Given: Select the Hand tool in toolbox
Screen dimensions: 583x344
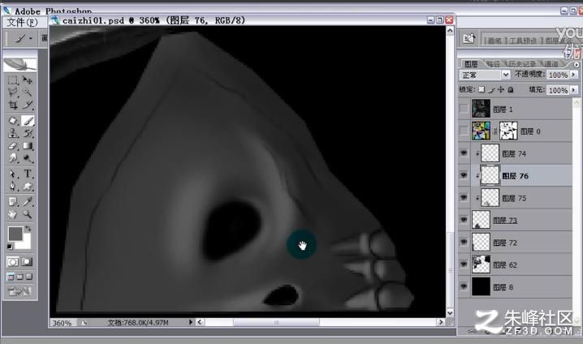Looking at the screenshot, I should pos(13,214).
